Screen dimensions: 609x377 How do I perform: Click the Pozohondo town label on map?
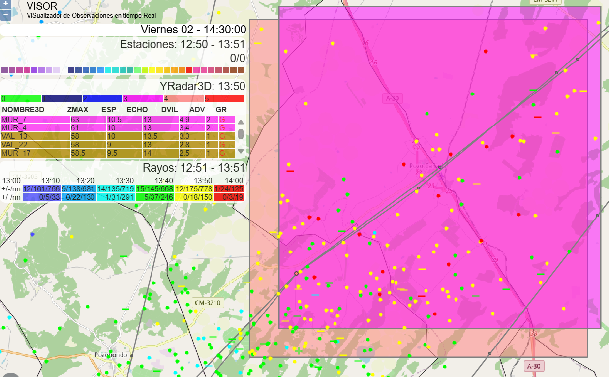pyautogui.click(x=111, y=355)
